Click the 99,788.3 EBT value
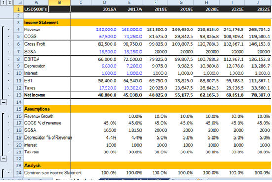The image size is (272, 182). pos(235,81)
